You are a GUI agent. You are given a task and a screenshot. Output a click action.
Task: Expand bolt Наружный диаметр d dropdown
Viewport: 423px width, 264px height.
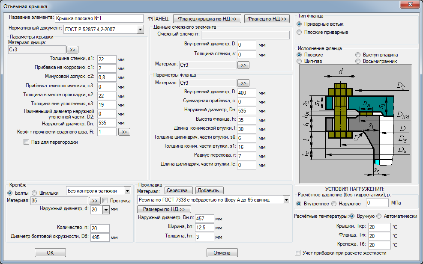click(106, 210)
